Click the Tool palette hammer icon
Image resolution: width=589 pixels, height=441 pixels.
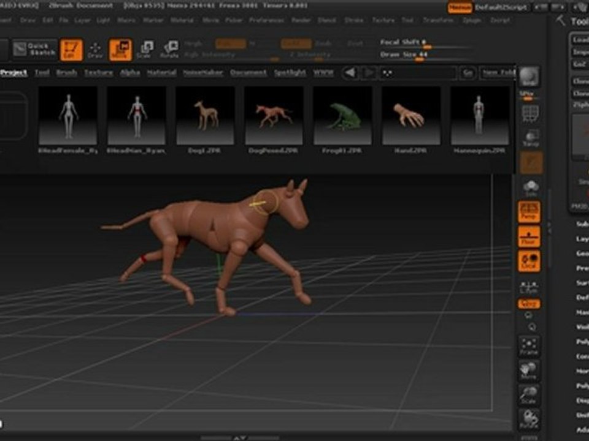click(561, 21)
